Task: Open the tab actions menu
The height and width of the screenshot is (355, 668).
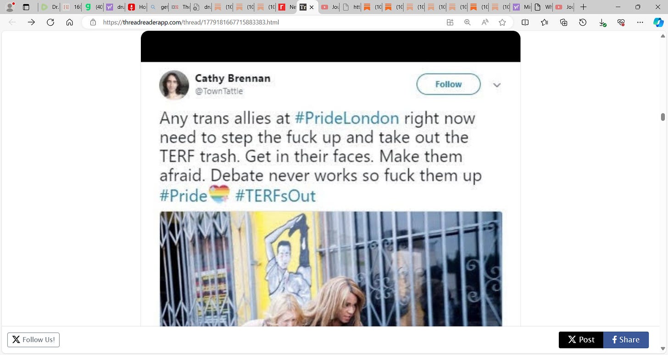Action: pos(26,7)
